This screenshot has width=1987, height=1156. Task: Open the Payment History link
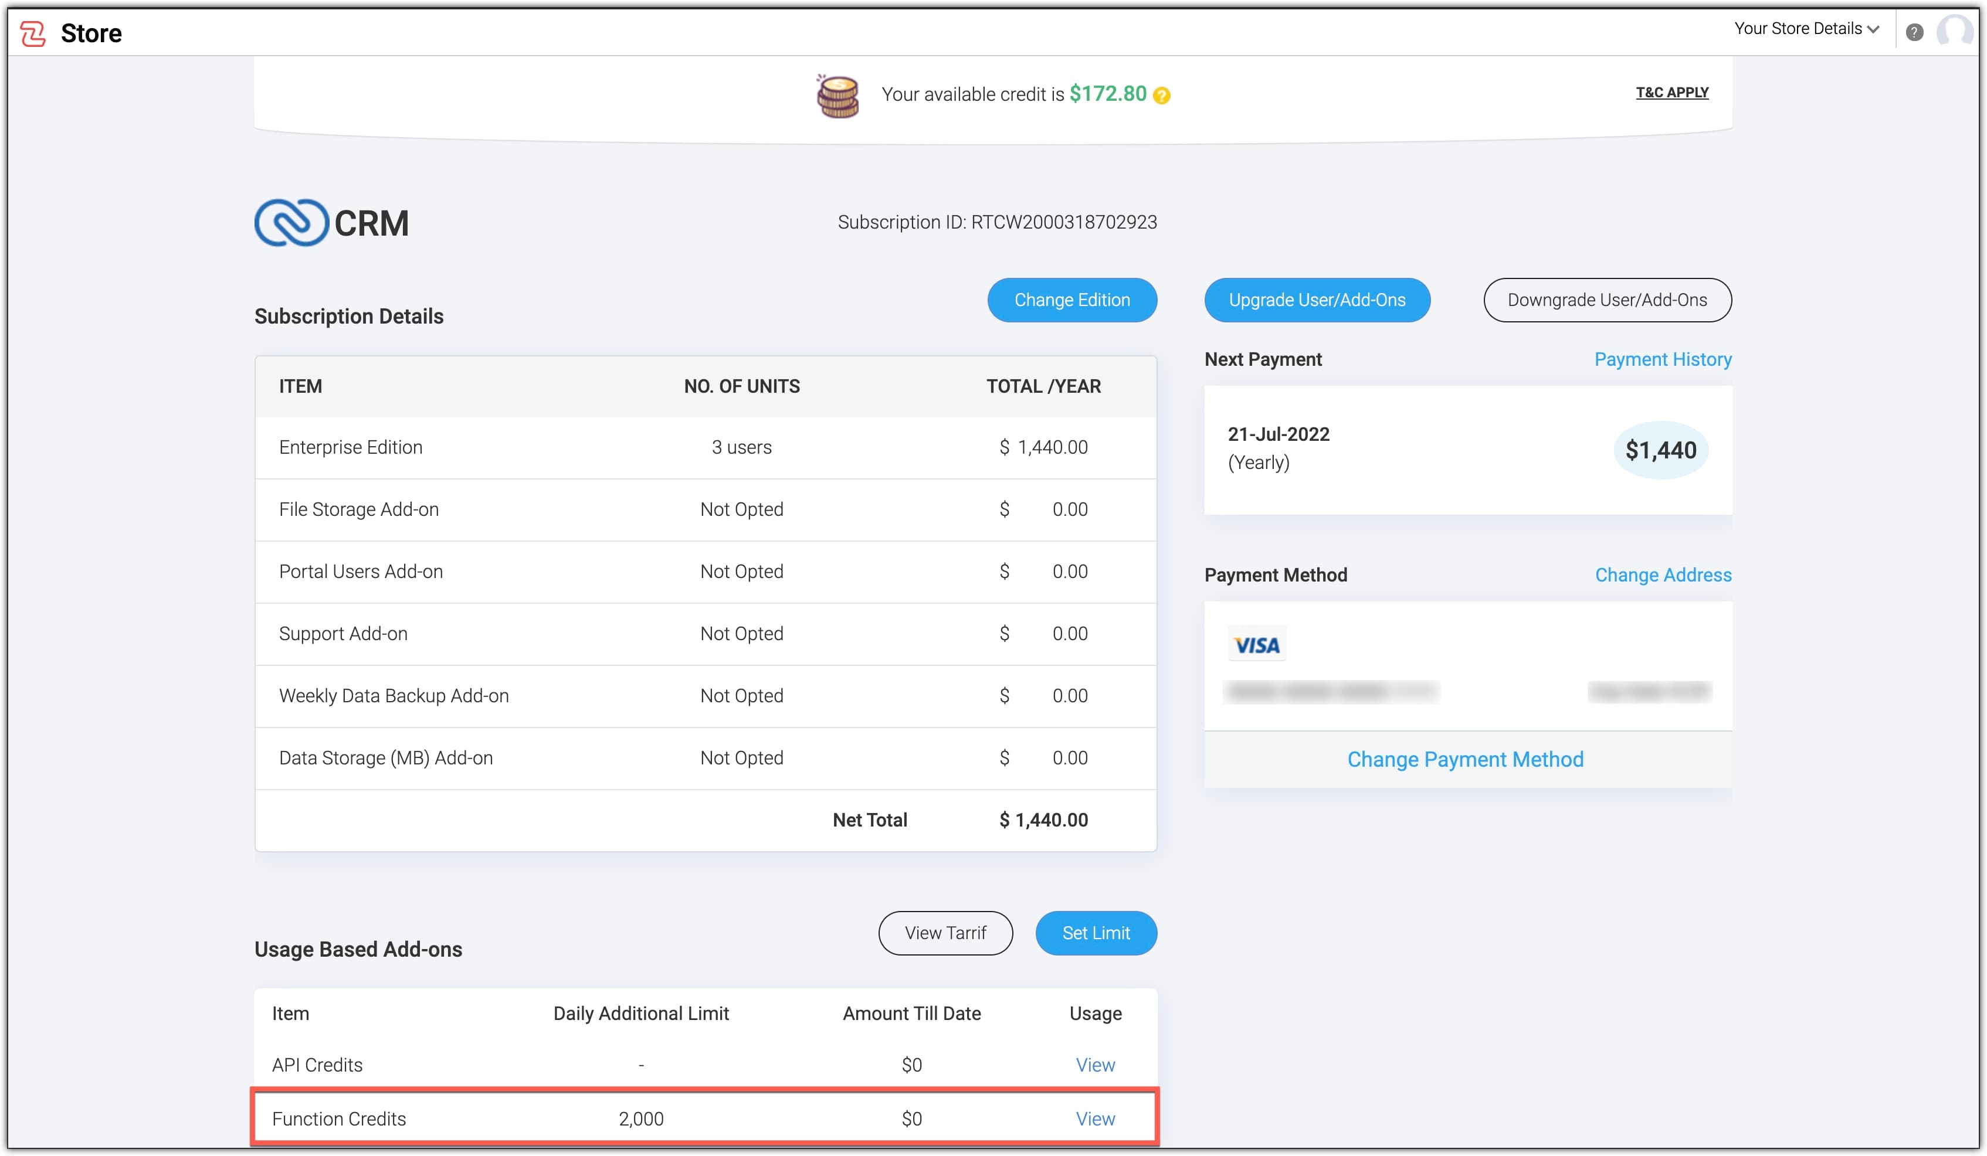1662,359
